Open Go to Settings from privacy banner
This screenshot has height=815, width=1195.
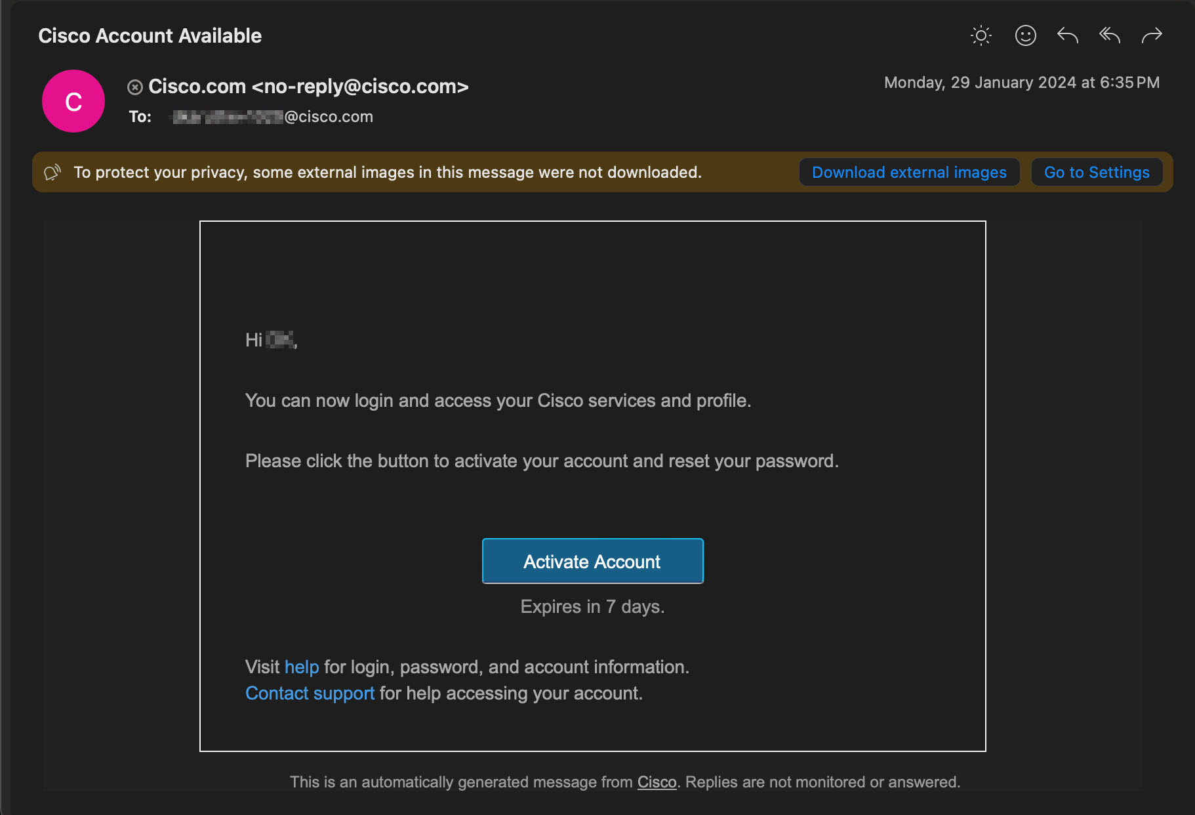[x=1096, y=173]
